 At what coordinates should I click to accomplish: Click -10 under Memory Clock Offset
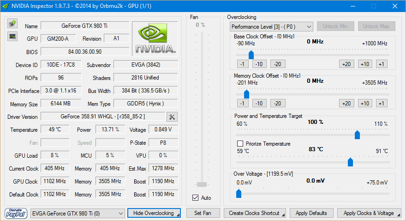(259, 104)
